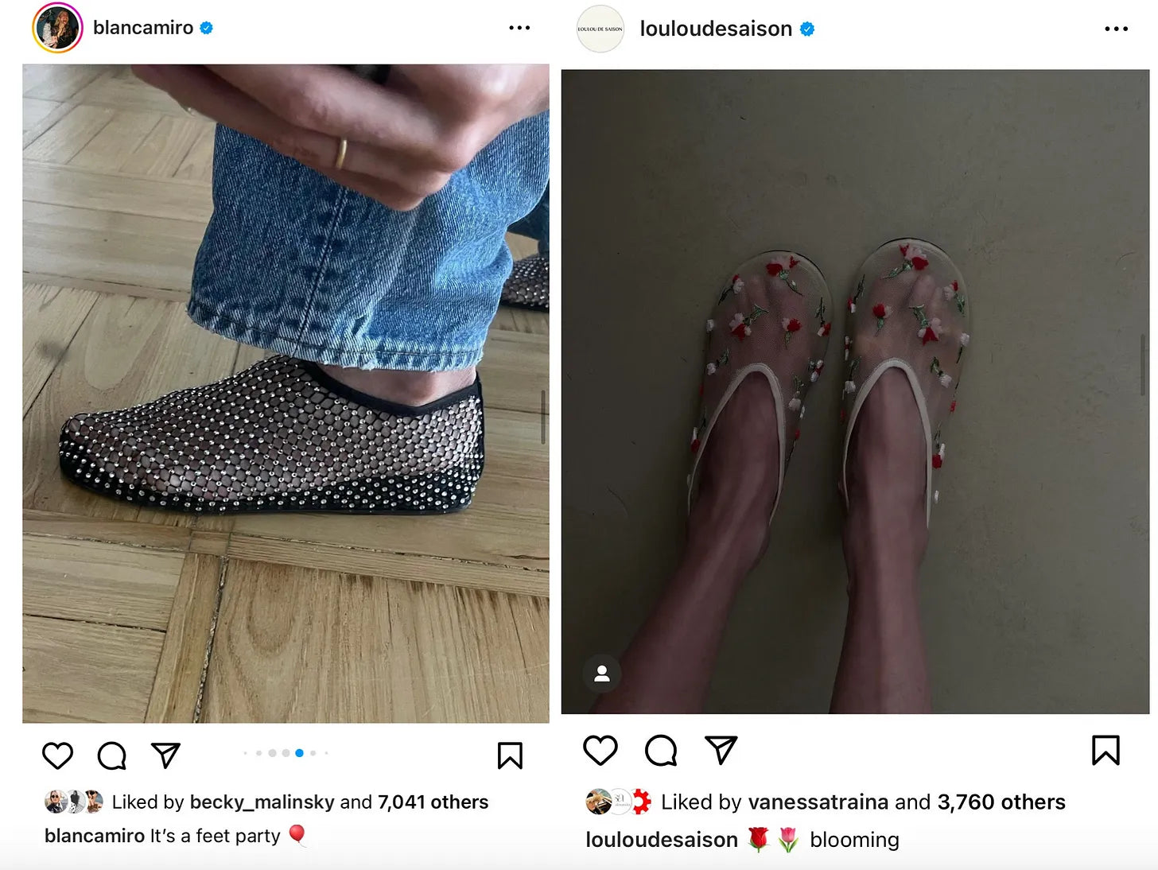Like the louloudesaison post with heart icon
The width and height of the screenshot is (1158, 870).
pos(600,750)
